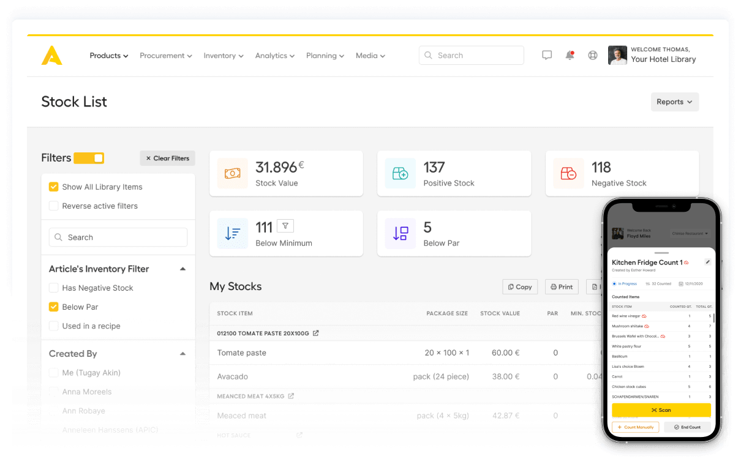Open the notifications bell icon
This screenshot has height=459, width=741.
point(570,55)
